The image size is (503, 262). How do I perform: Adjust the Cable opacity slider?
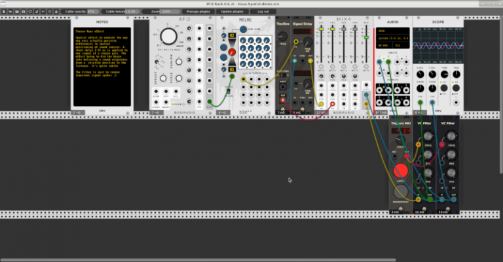tap(80, 12)
